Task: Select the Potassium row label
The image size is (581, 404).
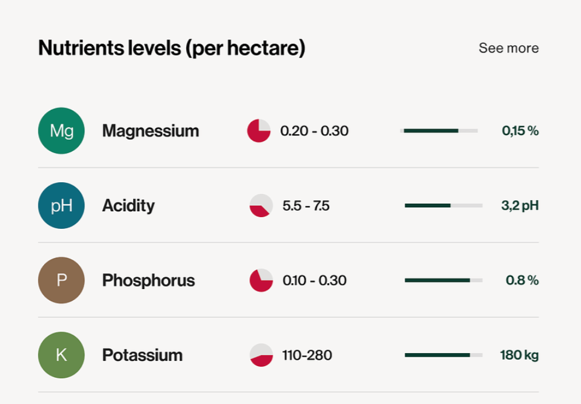Action: [x=142, y=355]
